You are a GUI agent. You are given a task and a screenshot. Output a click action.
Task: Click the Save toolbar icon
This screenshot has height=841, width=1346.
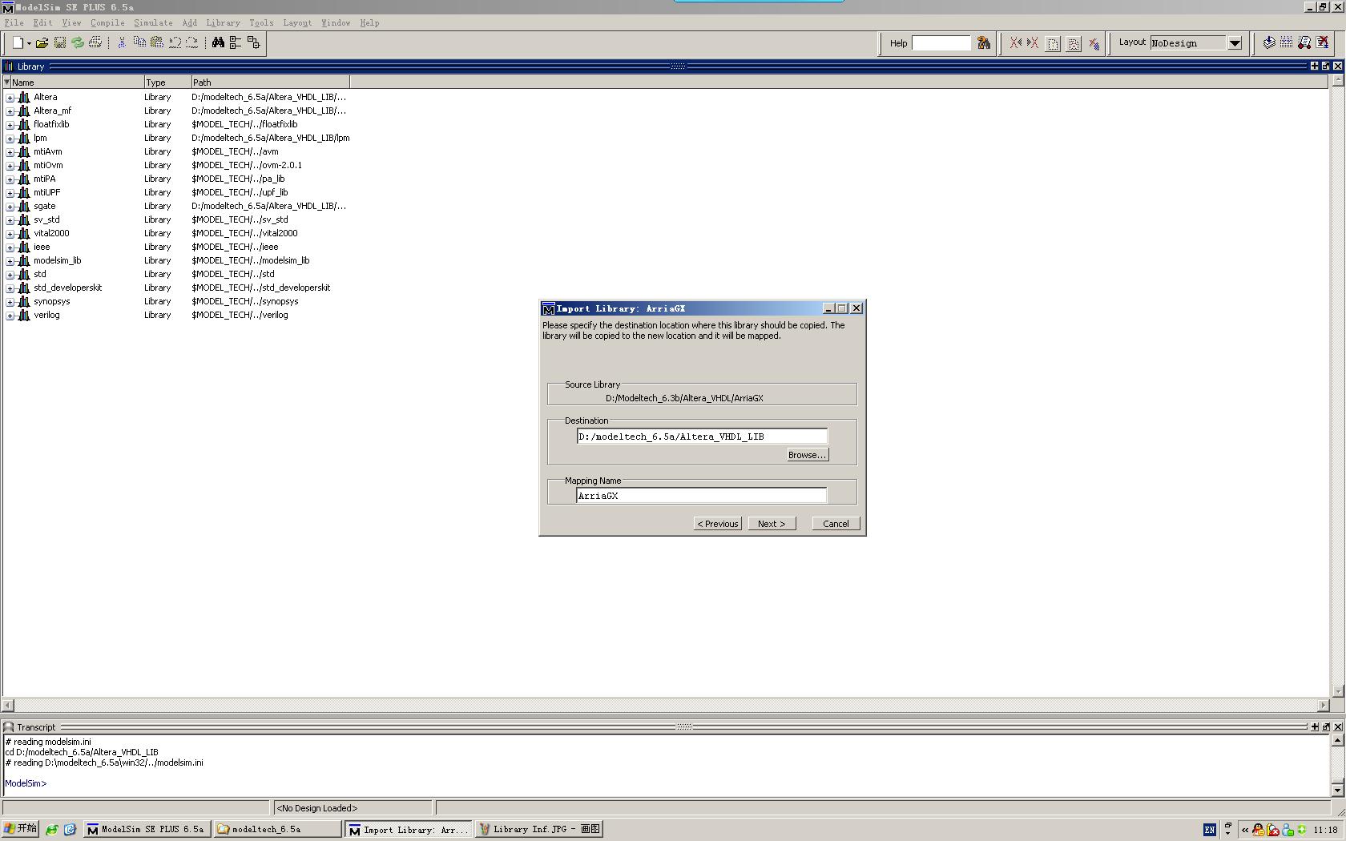60,42
